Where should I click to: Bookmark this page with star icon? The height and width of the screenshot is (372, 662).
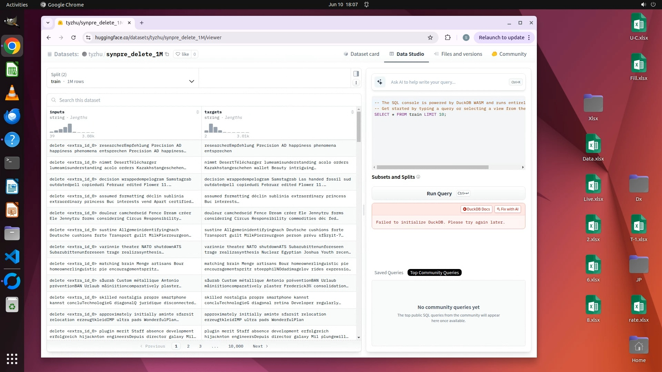[x=430, y=38]
